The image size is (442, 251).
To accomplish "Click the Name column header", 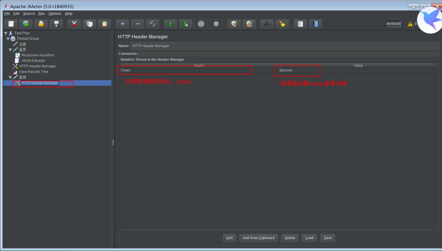I will tap(199, 66).
